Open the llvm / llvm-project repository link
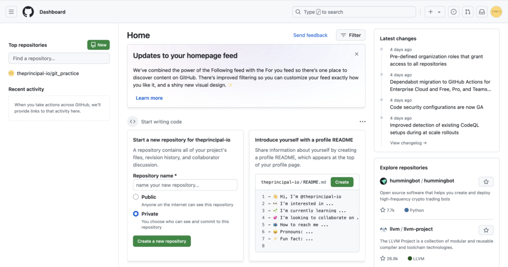 [411, 229]
